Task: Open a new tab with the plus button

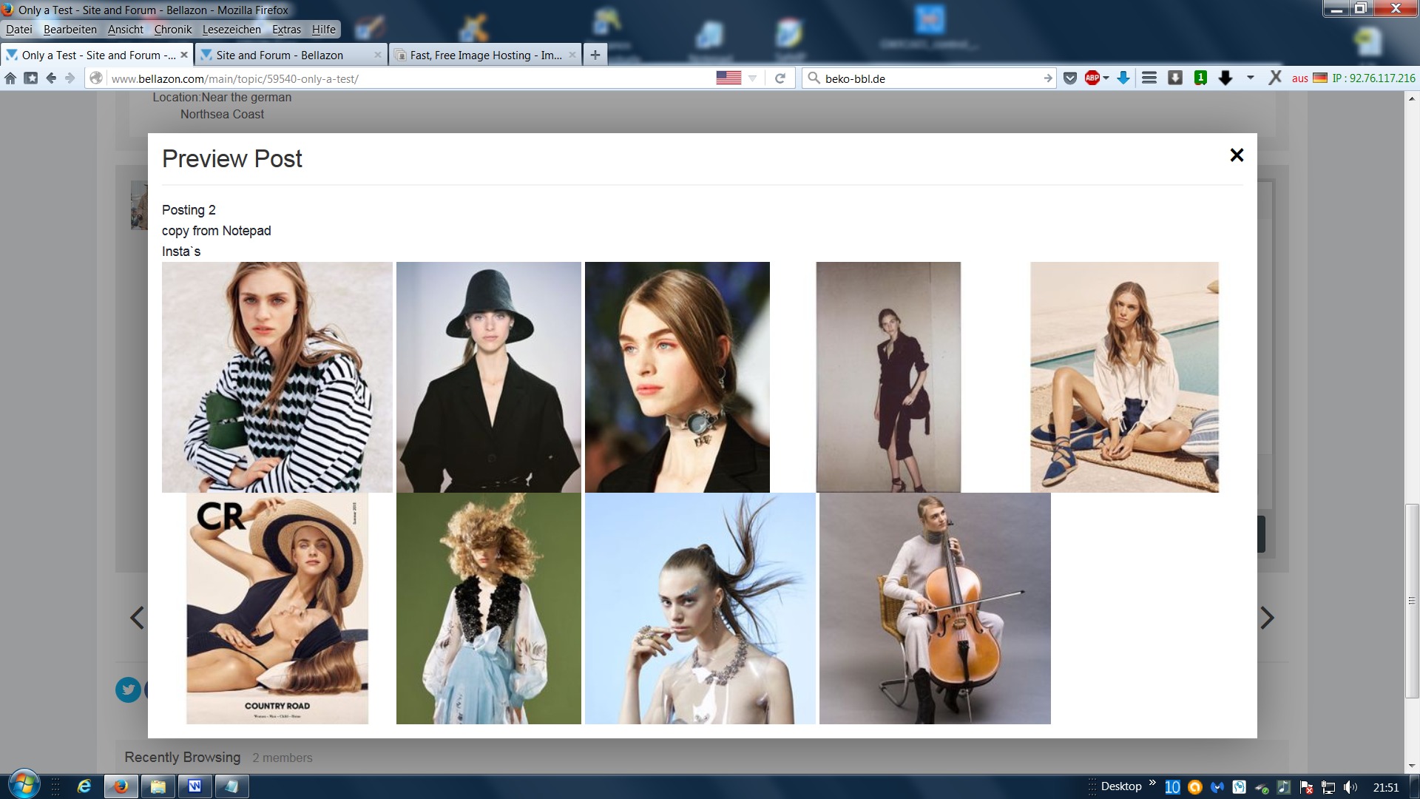Action: [x=595, y=55]
